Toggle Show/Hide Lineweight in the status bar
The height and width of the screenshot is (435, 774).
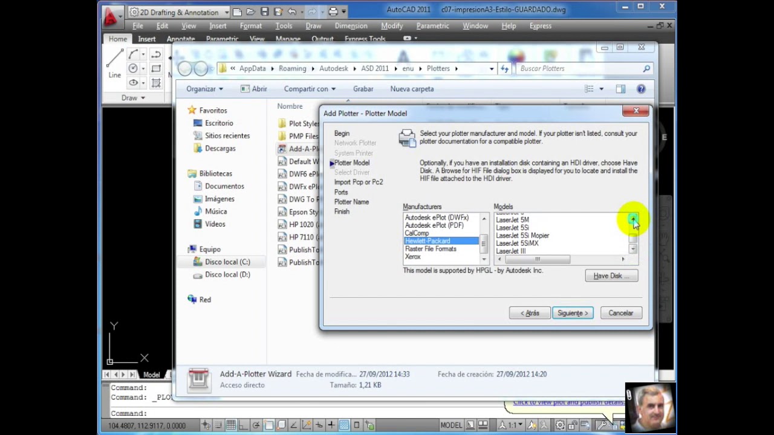(x=331, y=425)
